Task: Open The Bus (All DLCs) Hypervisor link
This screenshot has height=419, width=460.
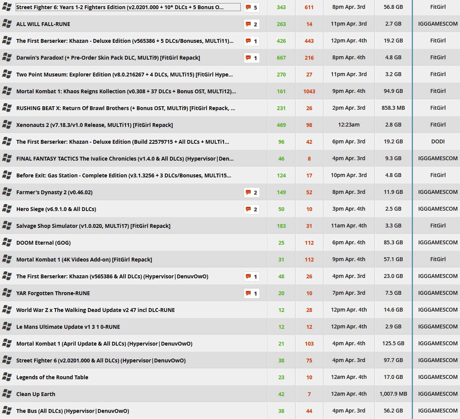Action: (x=73, y=411)
